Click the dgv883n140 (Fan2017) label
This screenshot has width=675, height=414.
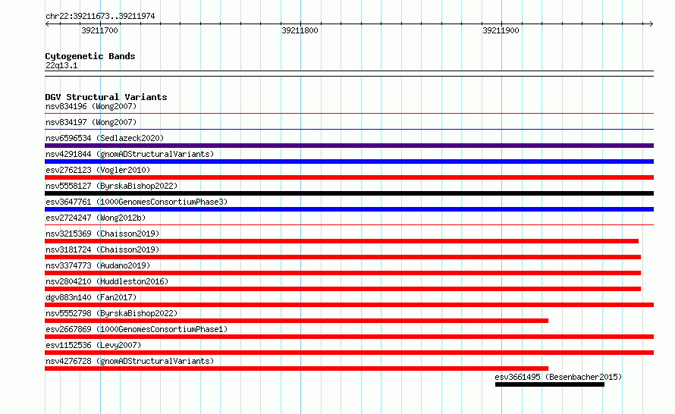click(91, 297)
